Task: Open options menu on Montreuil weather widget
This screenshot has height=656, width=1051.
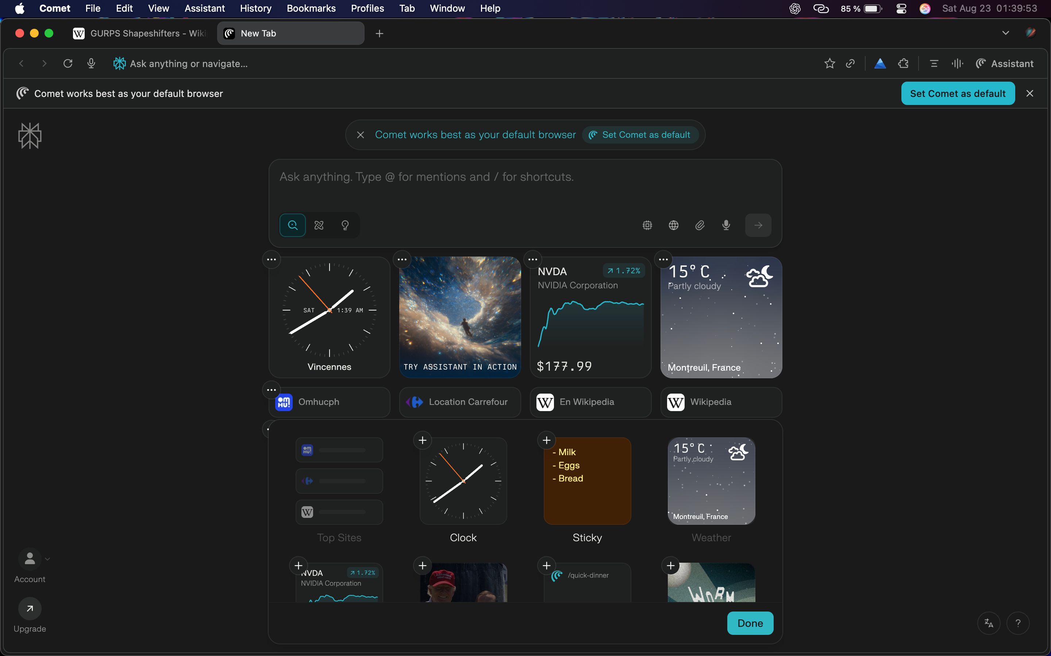Action: click(x=663, y=259)
